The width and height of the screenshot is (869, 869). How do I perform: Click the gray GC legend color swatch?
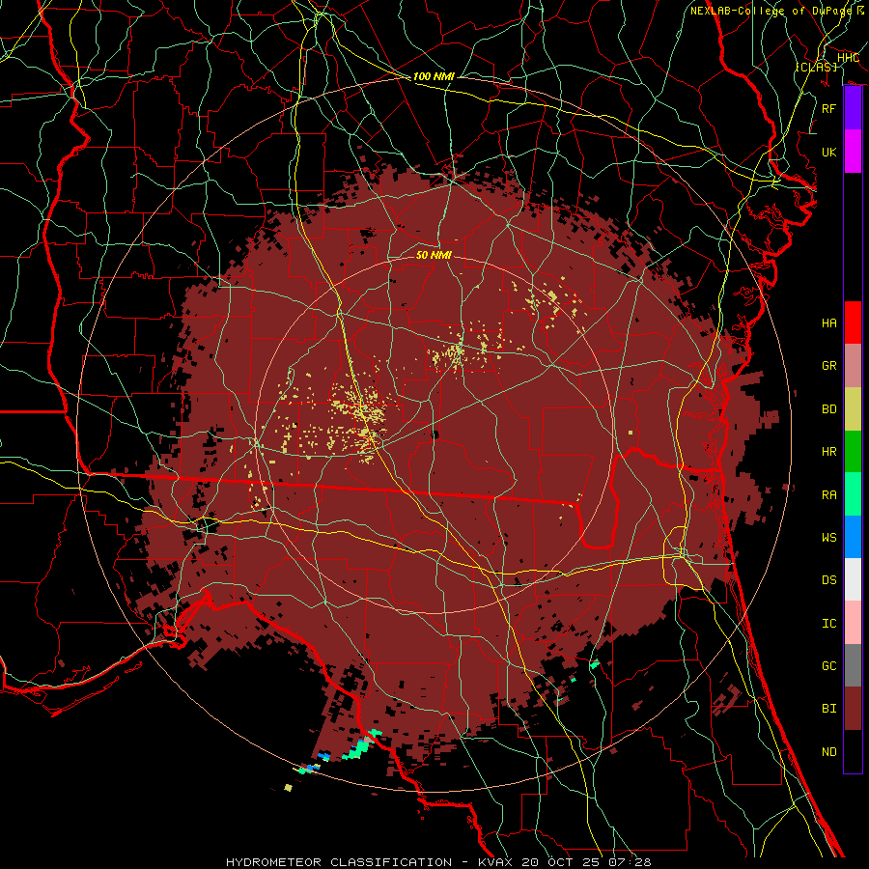pos(853,665)
